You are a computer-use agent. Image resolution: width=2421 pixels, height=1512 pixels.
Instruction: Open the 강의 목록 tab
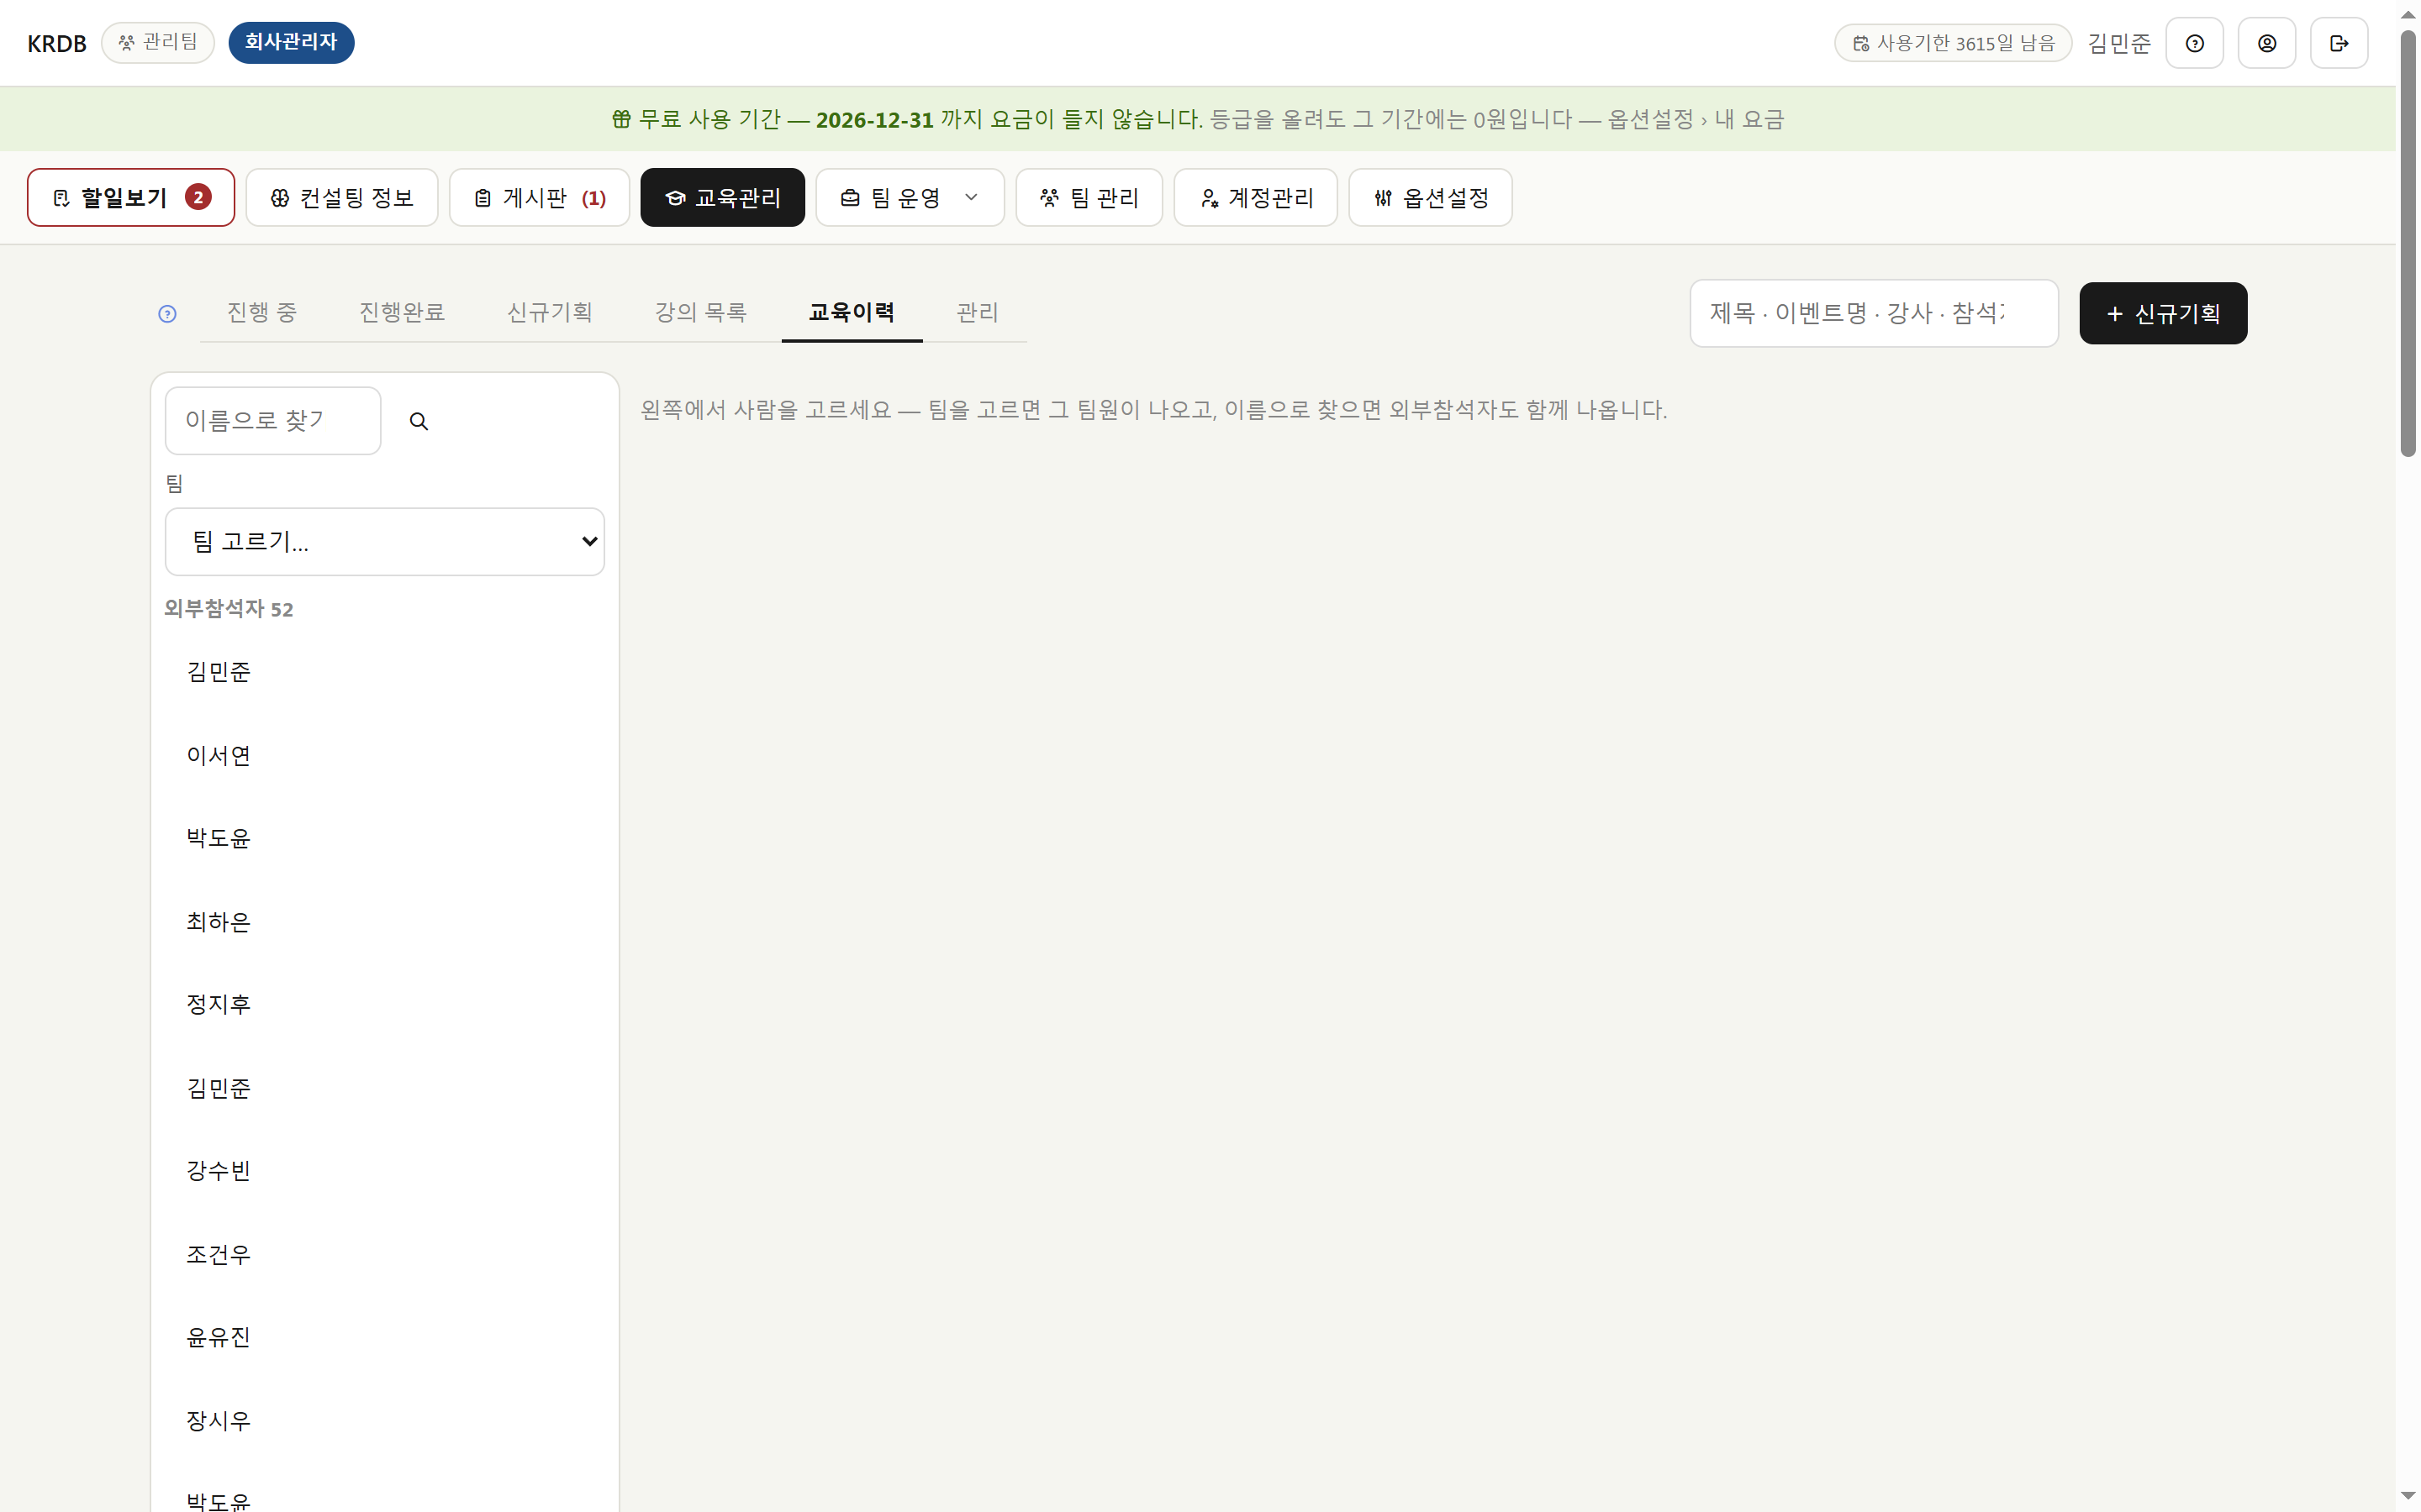coord(700,312)
